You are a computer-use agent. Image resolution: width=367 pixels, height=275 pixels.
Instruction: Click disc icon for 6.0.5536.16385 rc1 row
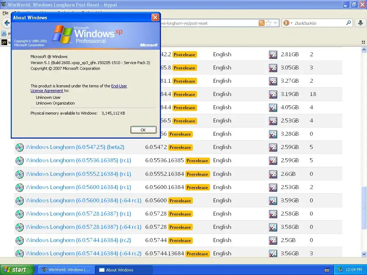click(19, 161)
